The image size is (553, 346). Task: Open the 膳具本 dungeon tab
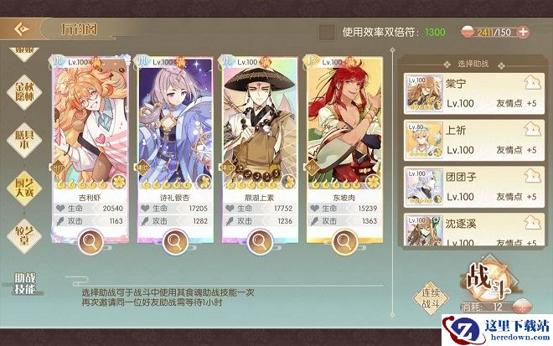click(24, 140)
